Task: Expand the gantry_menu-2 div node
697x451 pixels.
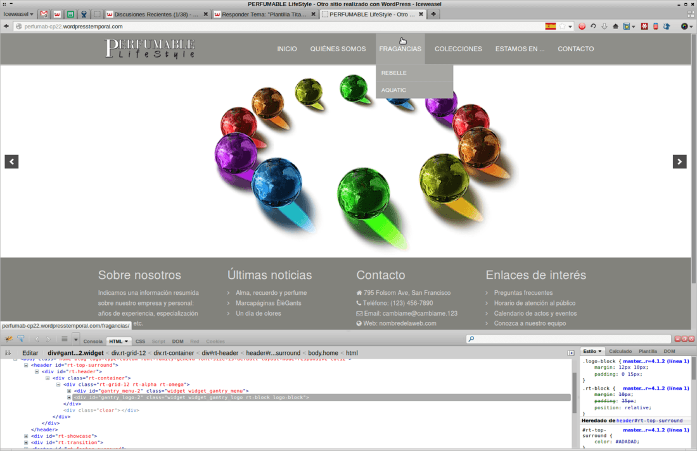Action: (x=69, y=391)
